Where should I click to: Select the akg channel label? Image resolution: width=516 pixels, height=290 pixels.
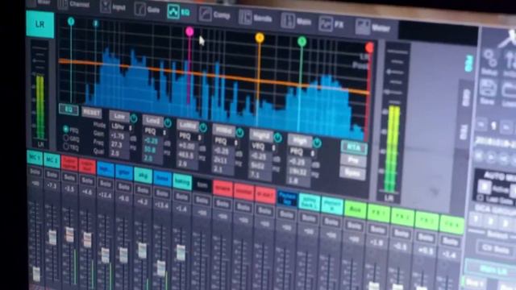click(x=144, y=176)
